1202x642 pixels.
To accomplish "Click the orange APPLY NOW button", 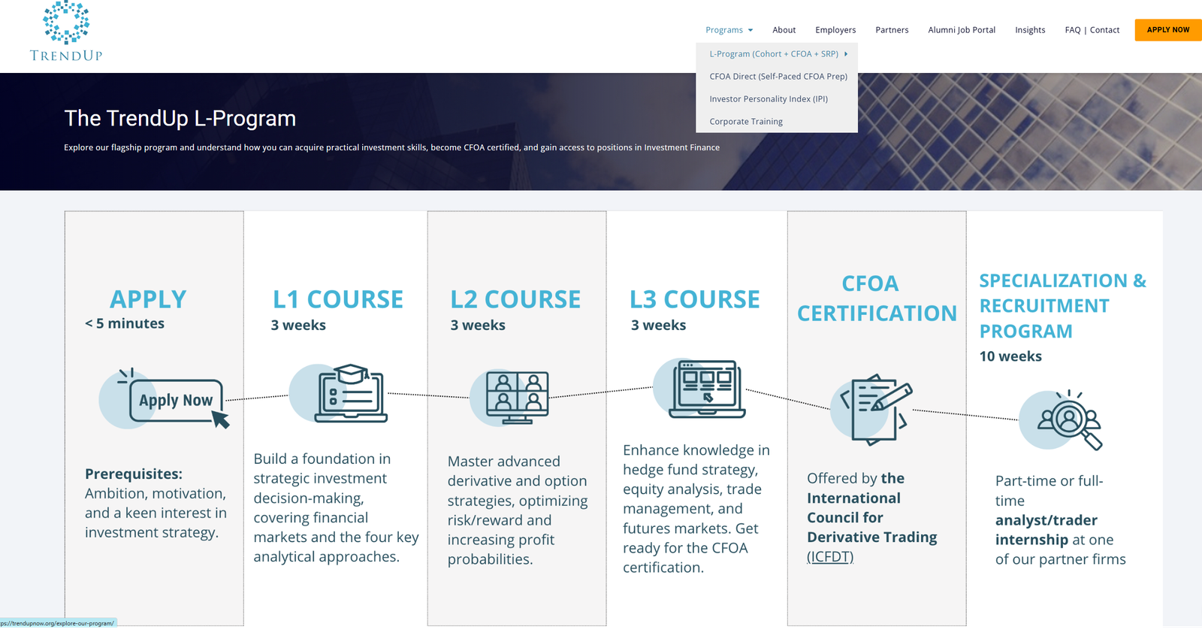I will click(x=1168, y=30).
